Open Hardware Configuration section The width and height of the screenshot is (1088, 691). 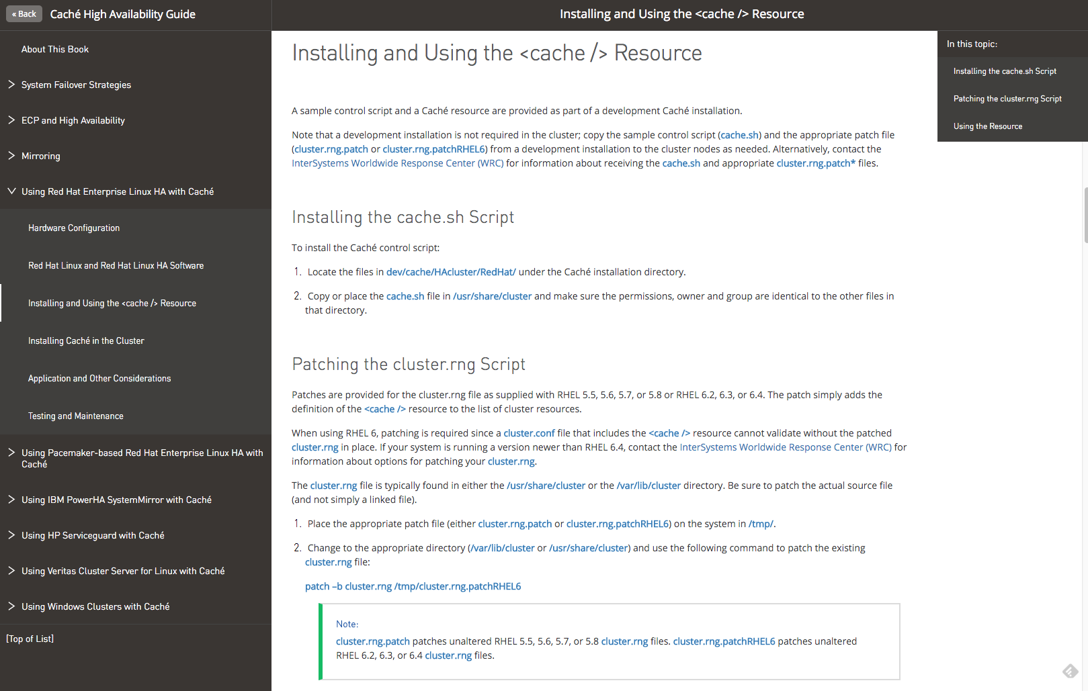[74, 228]
